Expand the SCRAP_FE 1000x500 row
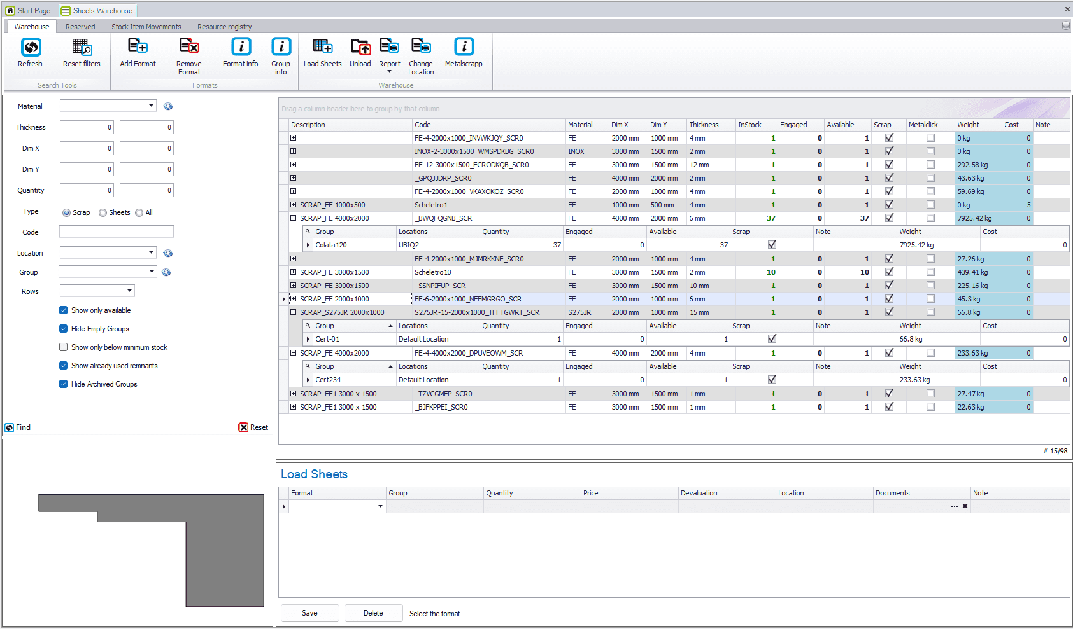The image size is (1073, 629). pos(294,205)
